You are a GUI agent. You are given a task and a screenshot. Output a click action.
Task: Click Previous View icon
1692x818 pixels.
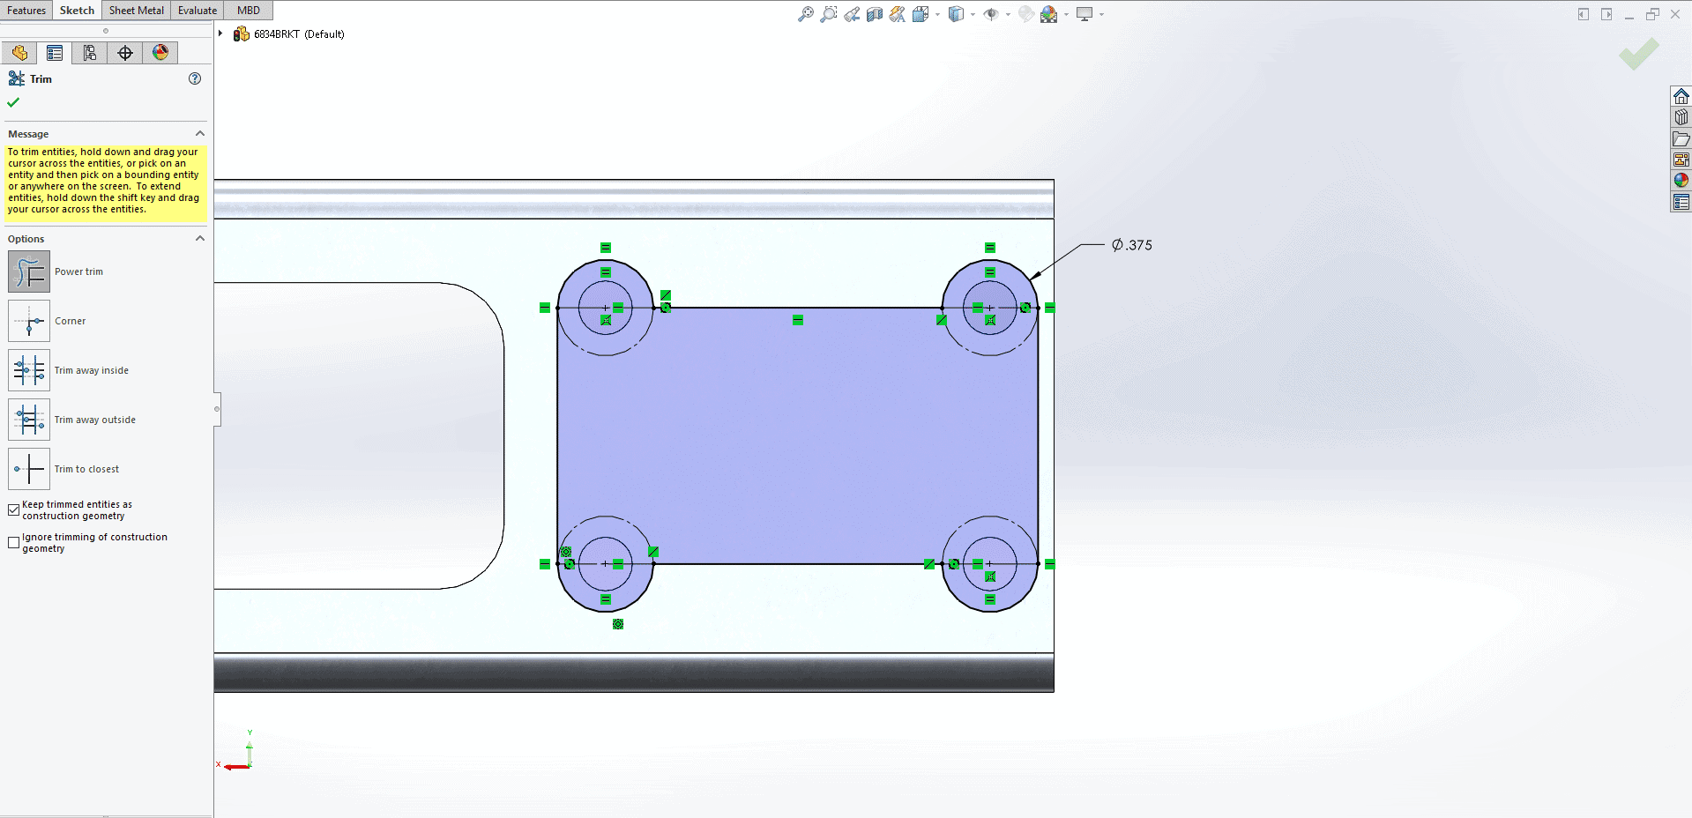tap(852, 14)
